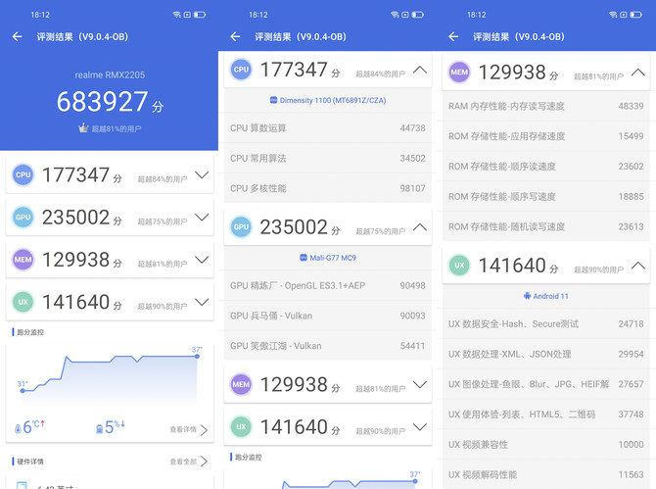The width and height of the screenshot is (656, 489).
Task: Tap the MEM badge icon in the right screen
Action: 459,72
